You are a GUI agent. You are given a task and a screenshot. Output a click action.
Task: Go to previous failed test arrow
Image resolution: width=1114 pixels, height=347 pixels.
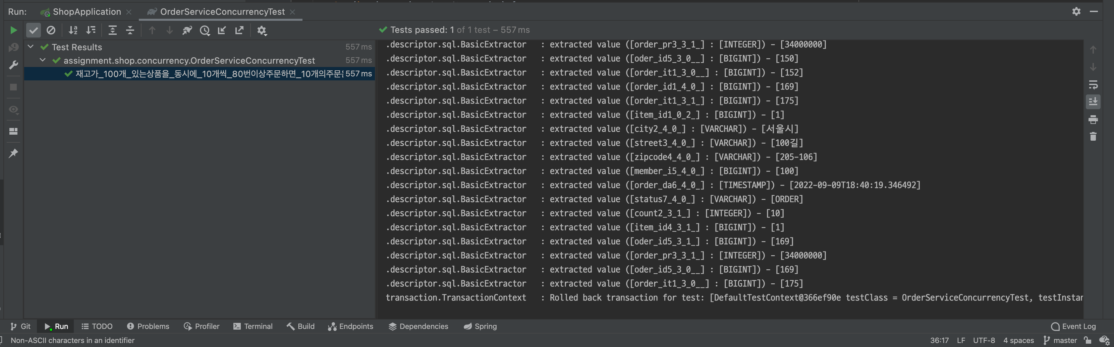pyautogui.click(x=152, y=30)
